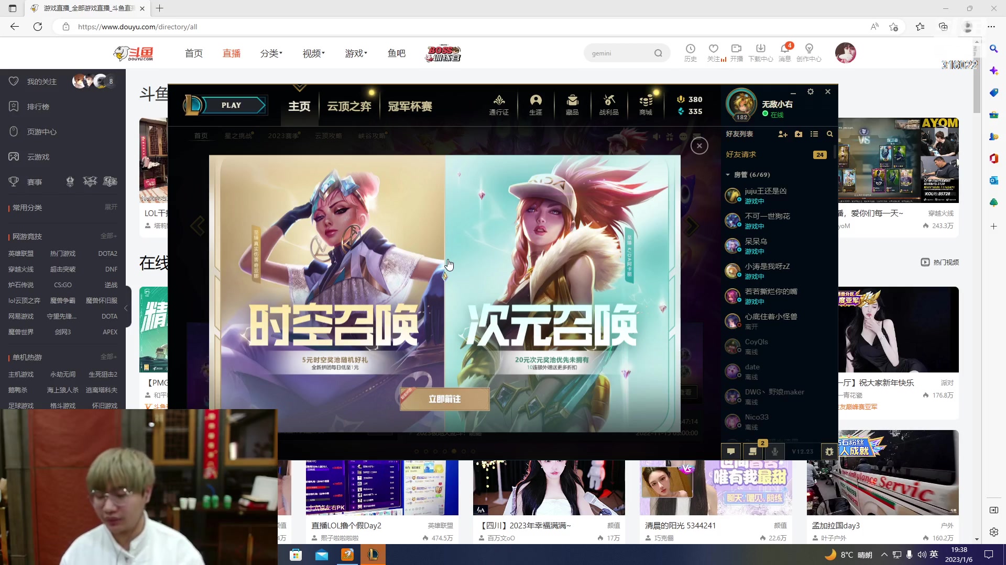The width and height of the screenshot is (1006, 565).
Task: Open the Douyu 下载中心 download icon
Action: 761,53
